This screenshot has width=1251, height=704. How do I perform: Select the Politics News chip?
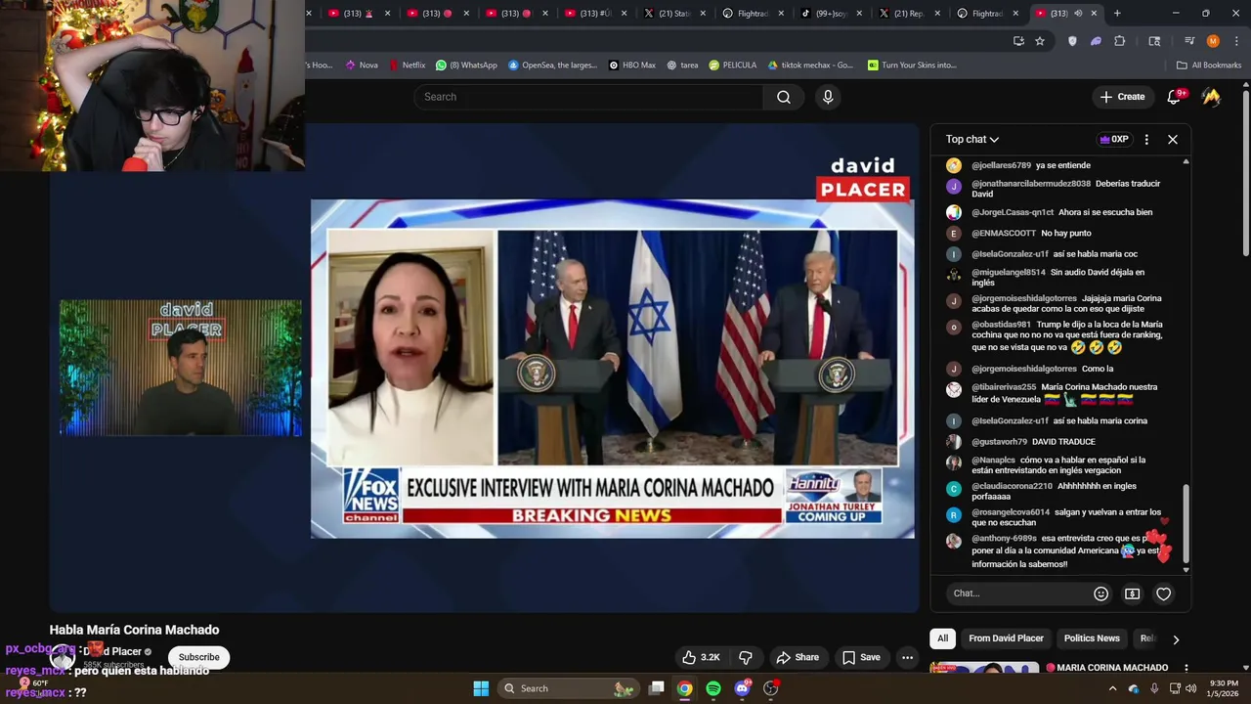pos(1092,638)
